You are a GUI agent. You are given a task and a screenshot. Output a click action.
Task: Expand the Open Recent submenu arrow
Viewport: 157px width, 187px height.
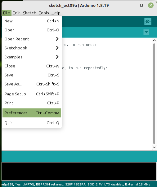[57, 39]
